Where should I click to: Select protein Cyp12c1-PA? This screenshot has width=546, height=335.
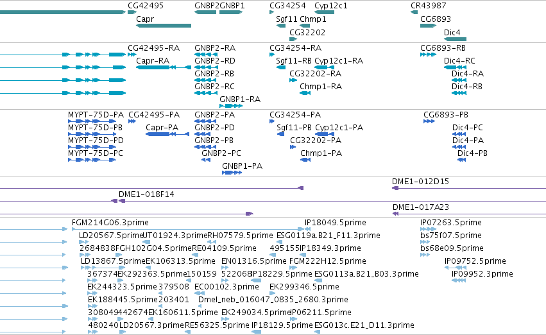(x=339, y=128)
